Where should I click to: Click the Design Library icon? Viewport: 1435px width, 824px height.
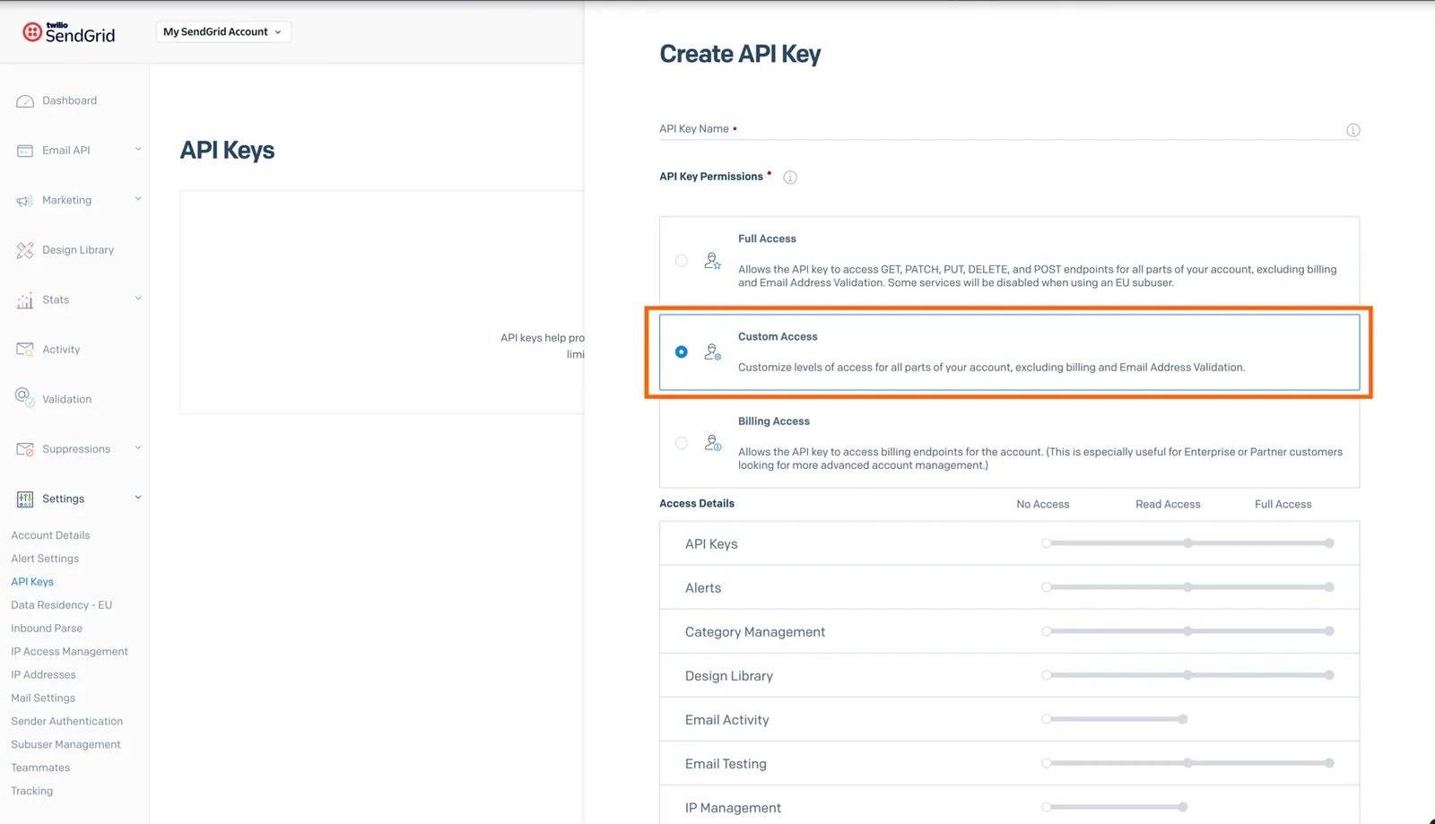pyautogui.click(x=25, y=250)
